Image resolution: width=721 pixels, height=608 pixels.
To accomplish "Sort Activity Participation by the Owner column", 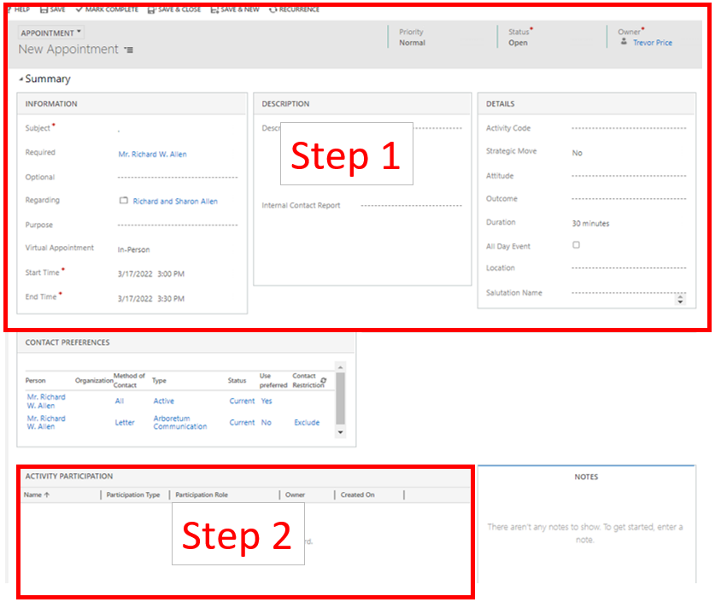I will (296, 495).
